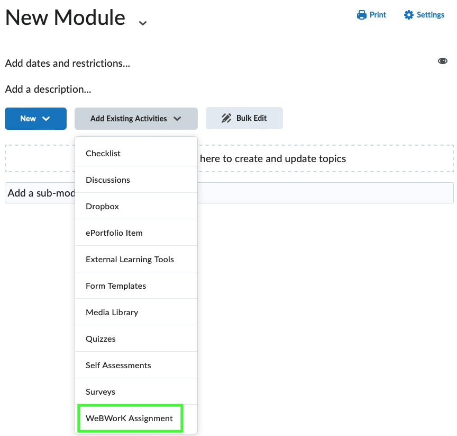The height and width of the screenshot is (436, 457).
Task: Open Media Library menu entry
Action: tap(136, 312)
